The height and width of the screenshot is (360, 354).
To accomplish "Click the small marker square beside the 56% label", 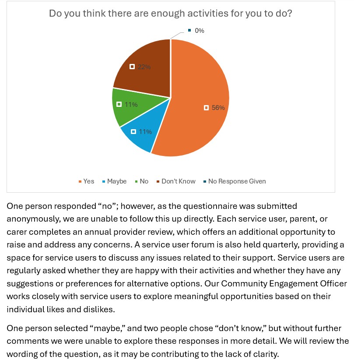I will coord(206,108).
